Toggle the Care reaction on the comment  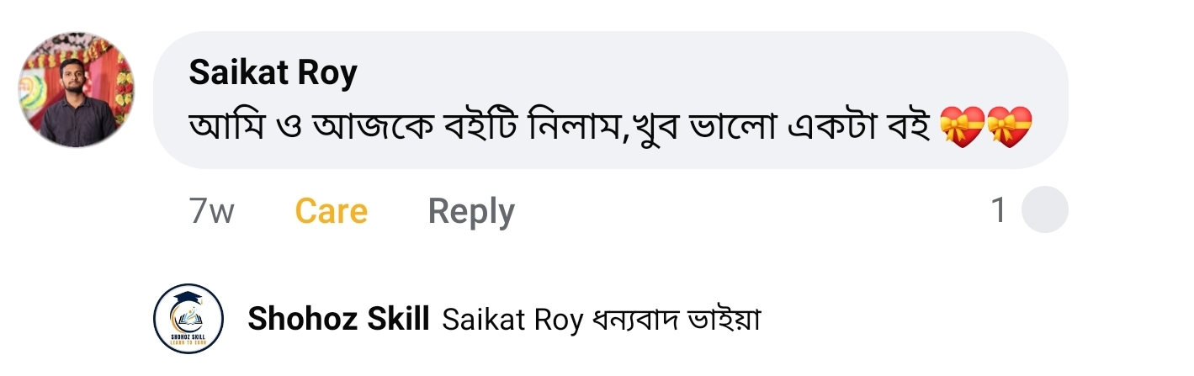click(x=331, y=211)
